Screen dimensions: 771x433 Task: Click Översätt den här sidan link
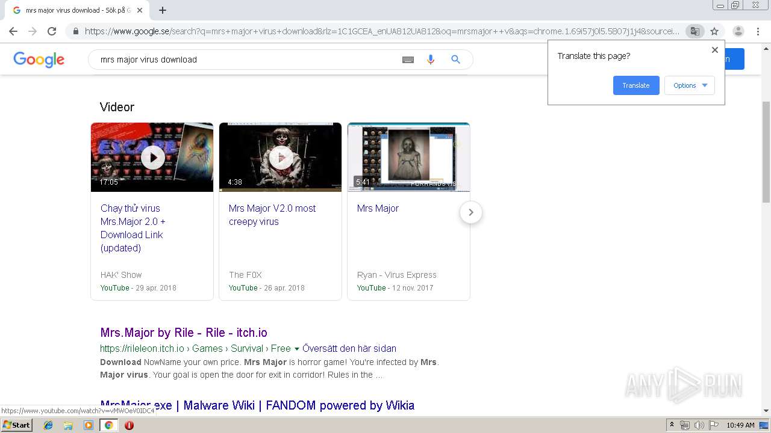pyautogui.click(x=349, y=348)
